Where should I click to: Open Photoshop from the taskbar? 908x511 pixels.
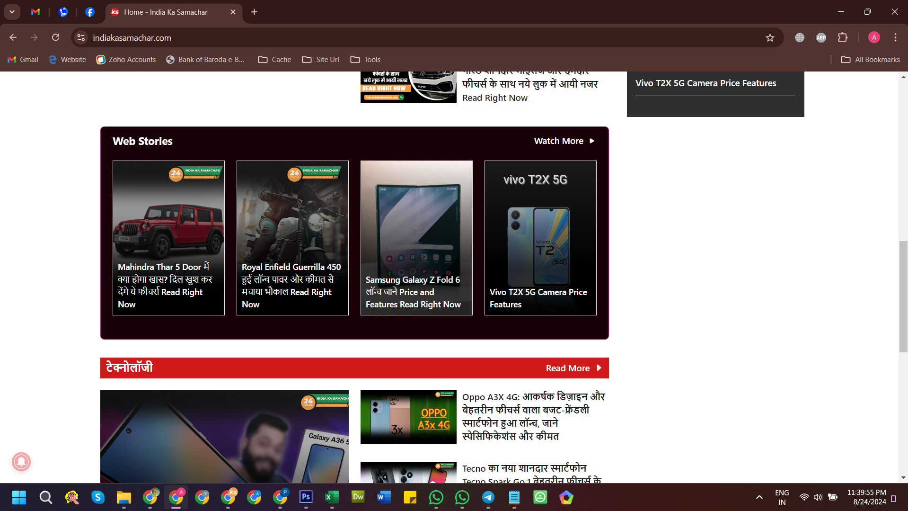306,497
